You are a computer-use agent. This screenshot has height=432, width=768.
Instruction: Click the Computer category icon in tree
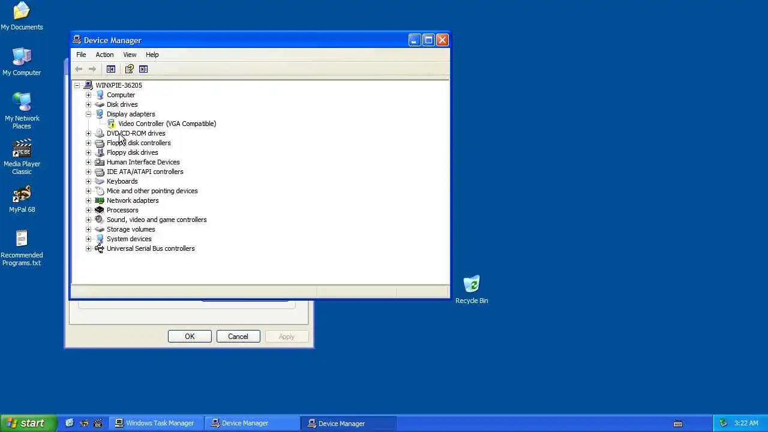click(100, 95)
